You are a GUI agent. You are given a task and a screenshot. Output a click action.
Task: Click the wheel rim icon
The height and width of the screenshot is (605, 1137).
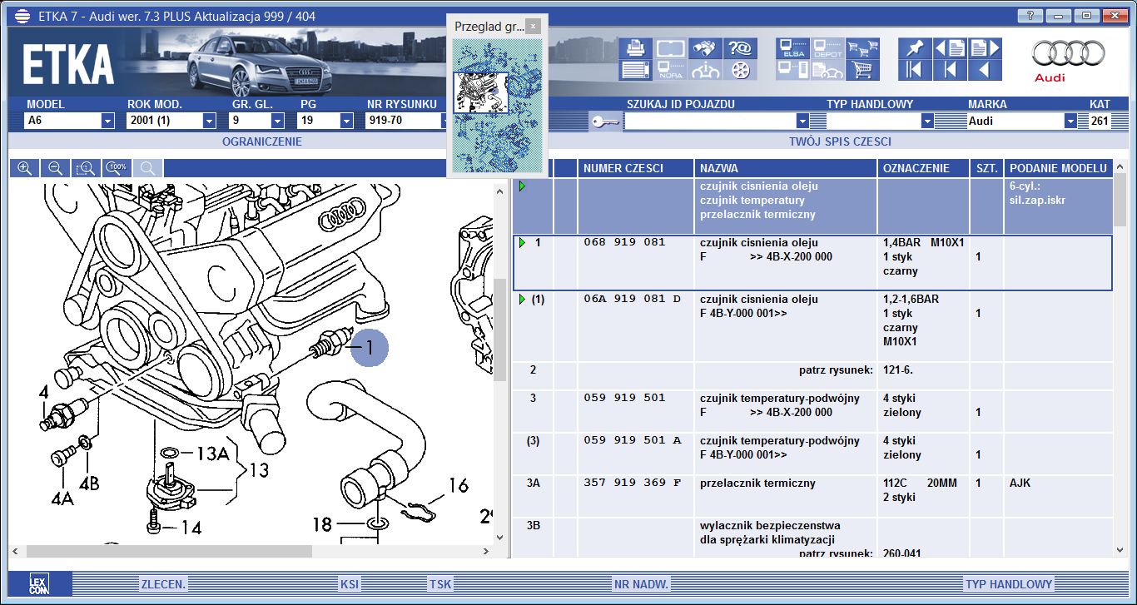[x=739, y=70]
